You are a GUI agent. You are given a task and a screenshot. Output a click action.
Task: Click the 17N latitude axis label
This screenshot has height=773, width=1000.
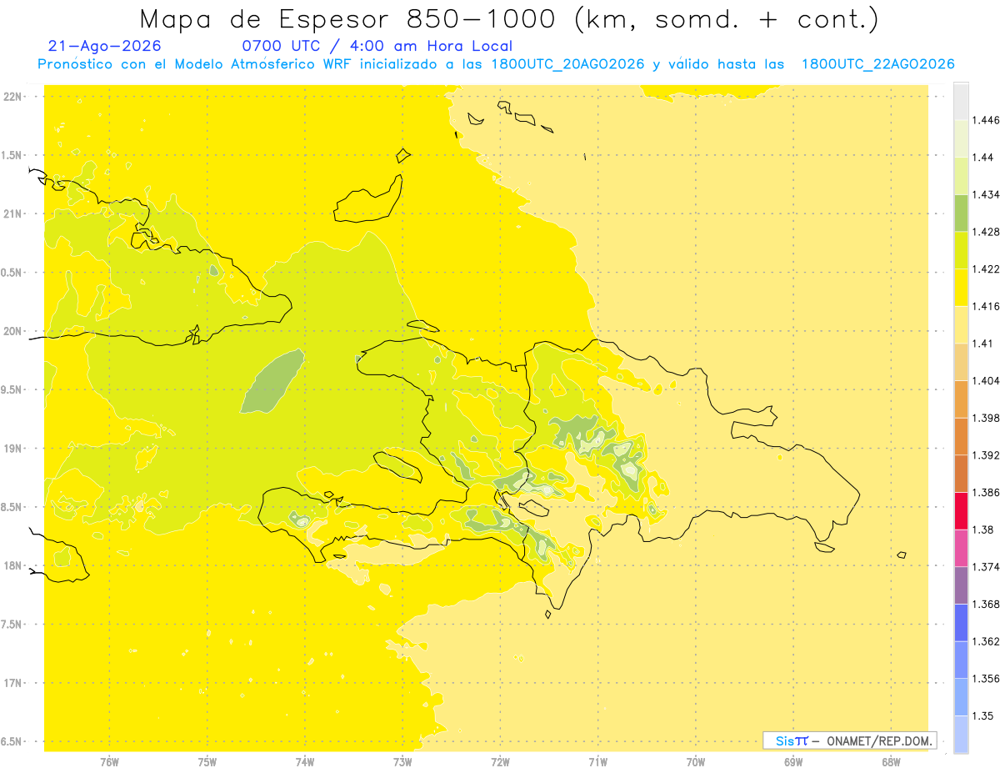pos(14,683)
